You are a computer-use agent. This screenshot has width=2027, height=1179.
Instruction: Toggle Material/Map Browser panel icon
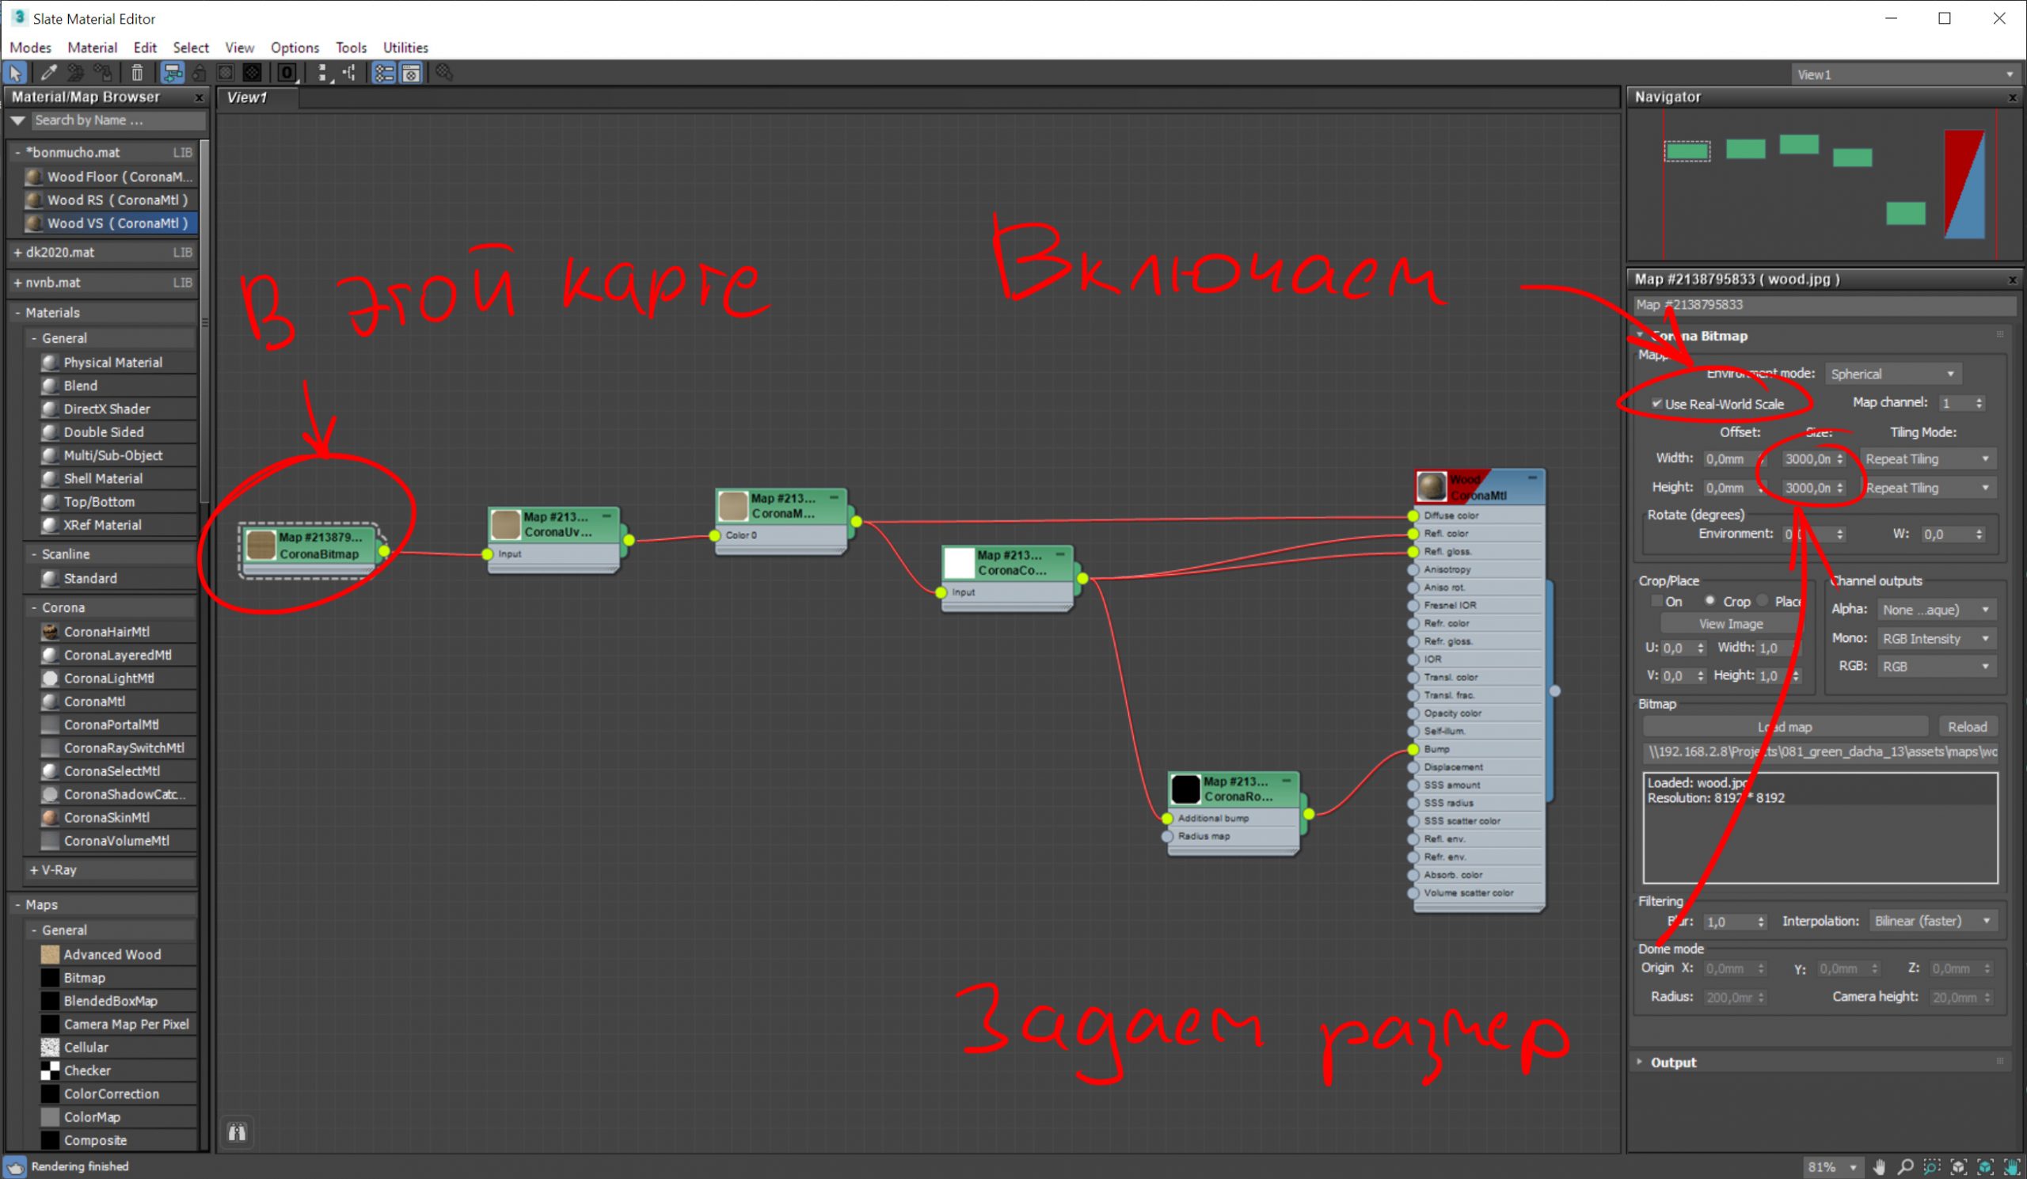click(384, 73)
